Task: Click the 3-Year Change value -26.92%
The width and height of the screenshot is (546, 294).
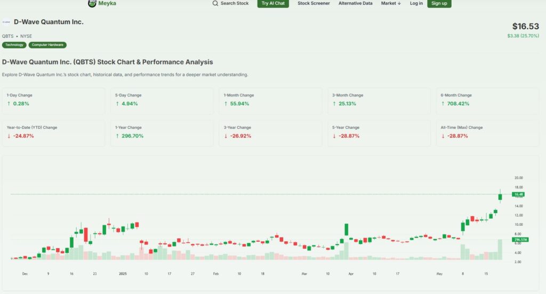Action: coord(240,136)
